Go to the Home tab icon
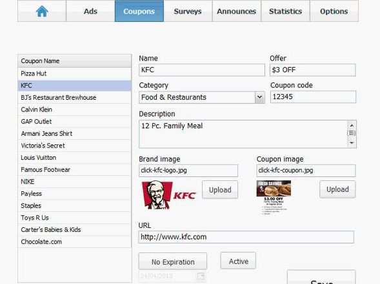 tap(42, 12)
